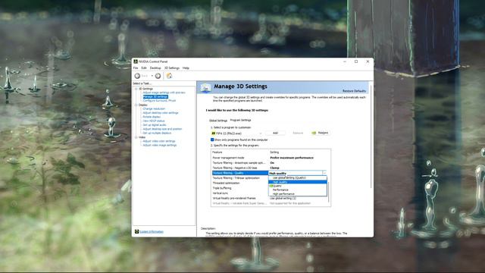The width and height of the screenshot is (485, 273).
Task: Click the Clamp setting value
Action: [x=274, y=168]
